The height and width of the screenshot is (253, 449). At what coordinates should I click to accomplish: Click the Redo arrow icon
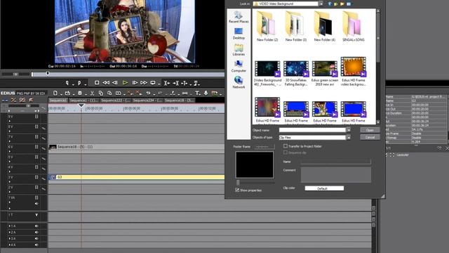[x=160, y=93]
